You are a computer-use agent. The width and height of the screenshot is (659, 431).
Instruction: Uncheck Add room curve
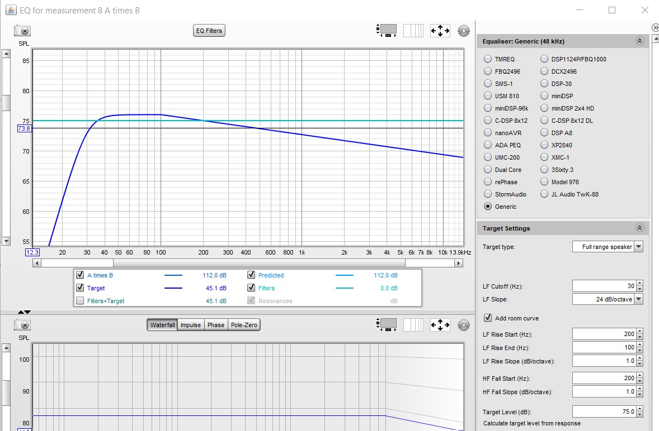click(x=487, y=318)
